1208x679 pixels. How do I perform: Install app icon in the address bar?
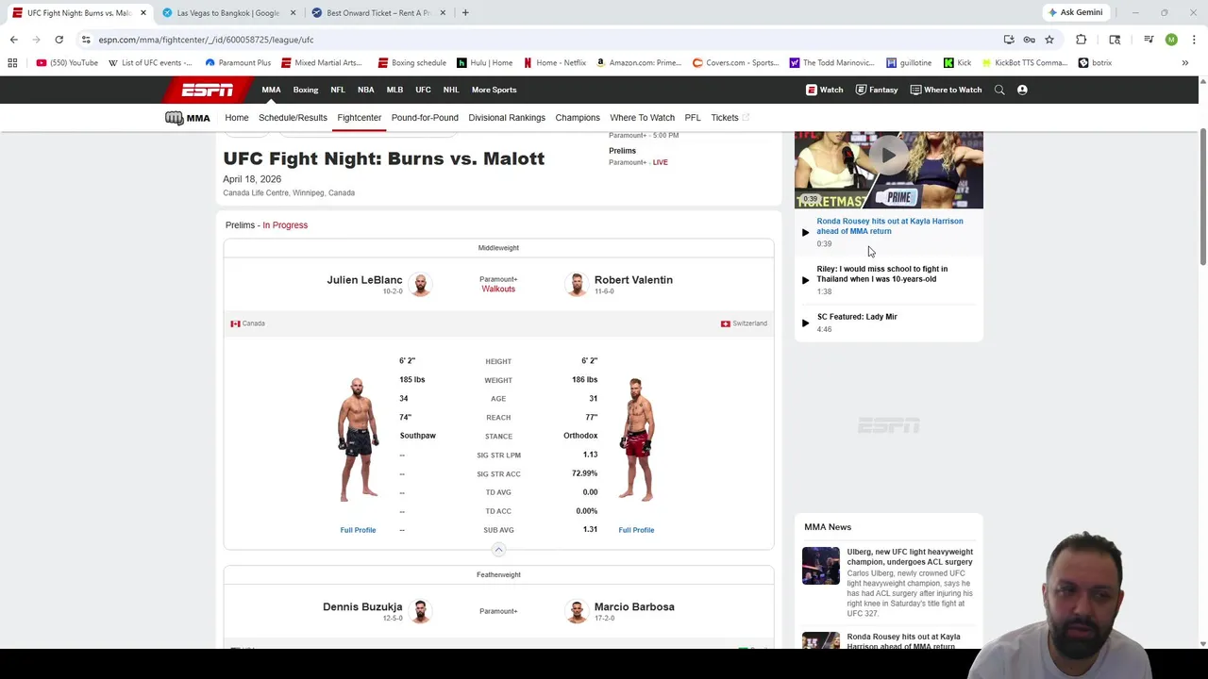1009,40
